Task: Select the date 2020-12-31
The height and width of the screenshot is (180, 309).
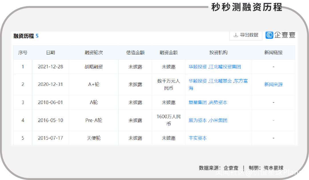Action: click(x=50, y=84)
